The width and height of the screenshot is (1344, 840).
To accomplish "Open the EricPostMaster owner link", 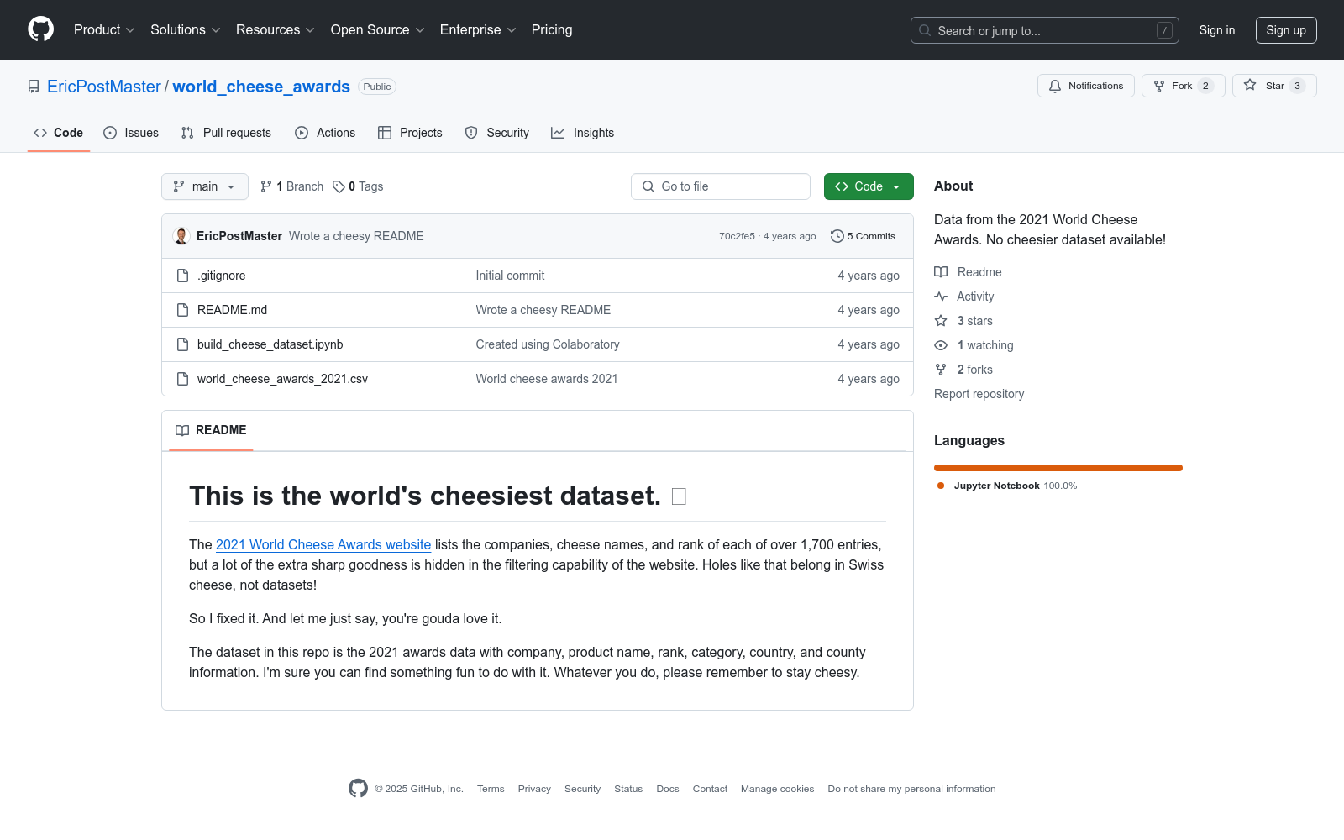I will 104,87.
